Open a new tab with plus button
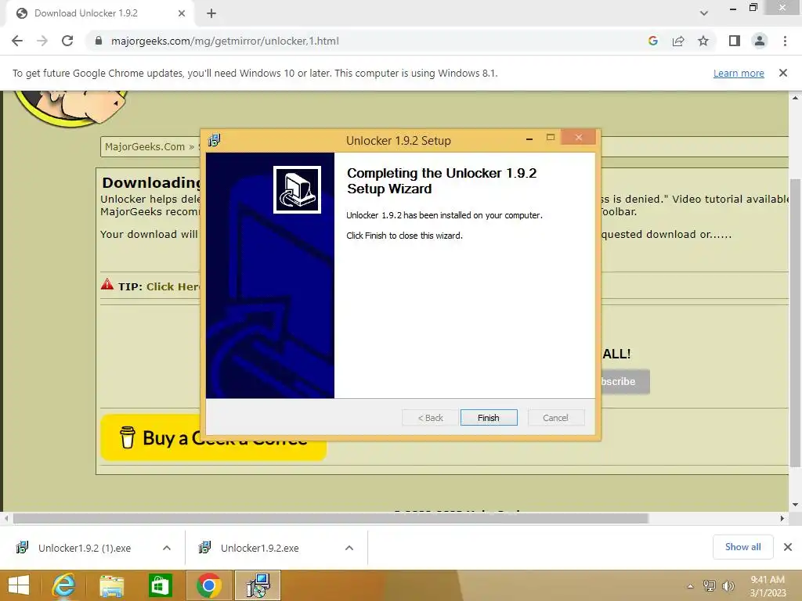The image size is (802, 601). tap(211, 13)
